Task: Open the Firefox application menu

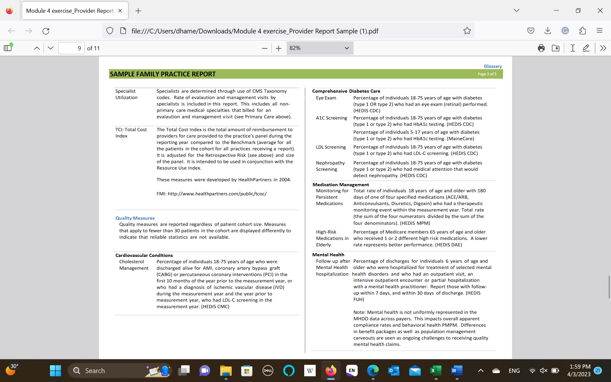Action: pos(600,31)
